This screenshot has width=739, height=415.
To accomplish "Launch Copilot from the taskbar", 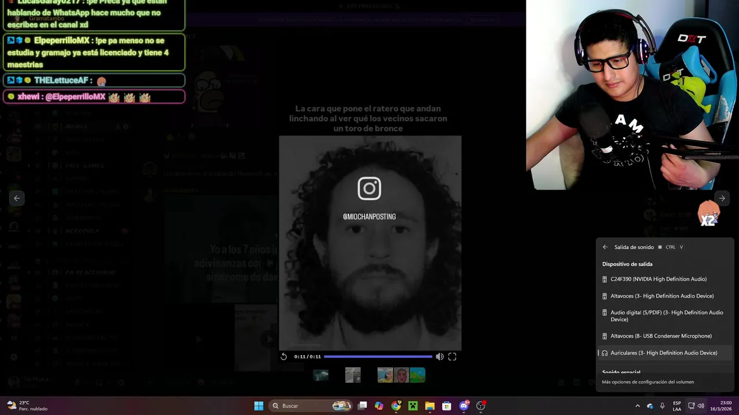I will pos(379,406).
